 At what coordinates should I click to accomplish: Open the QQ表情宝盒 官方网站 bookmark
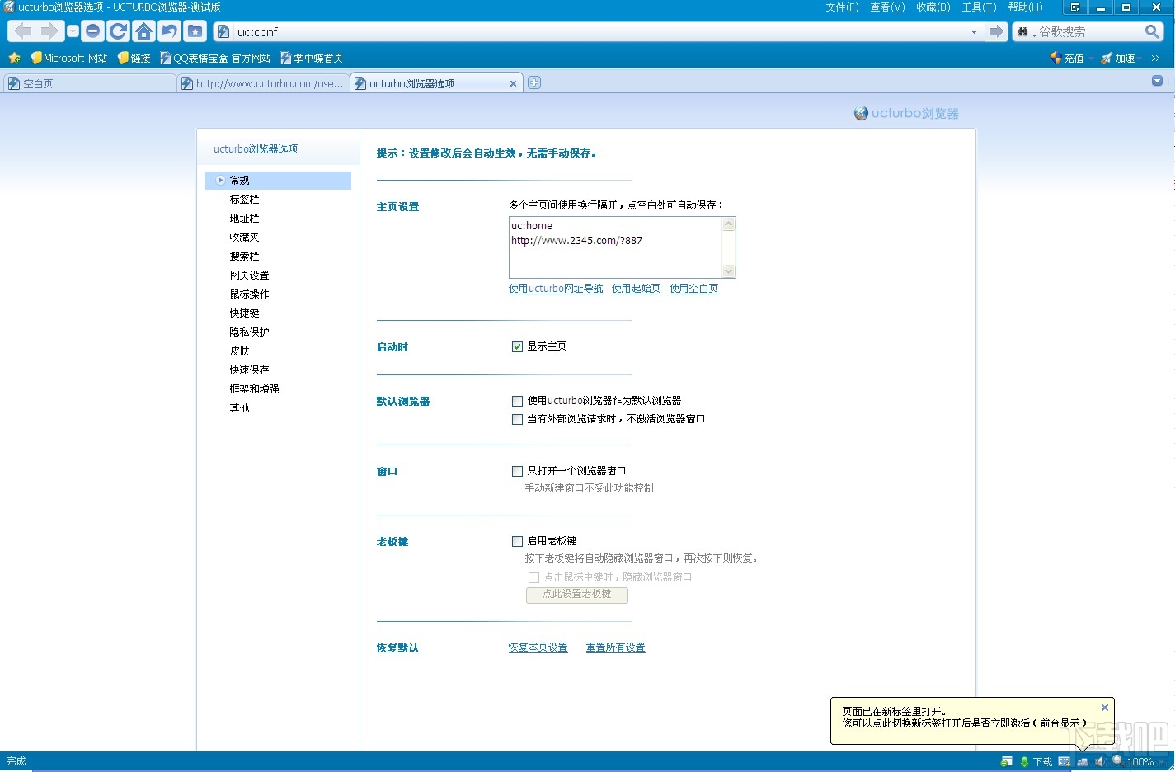[215, 58]
